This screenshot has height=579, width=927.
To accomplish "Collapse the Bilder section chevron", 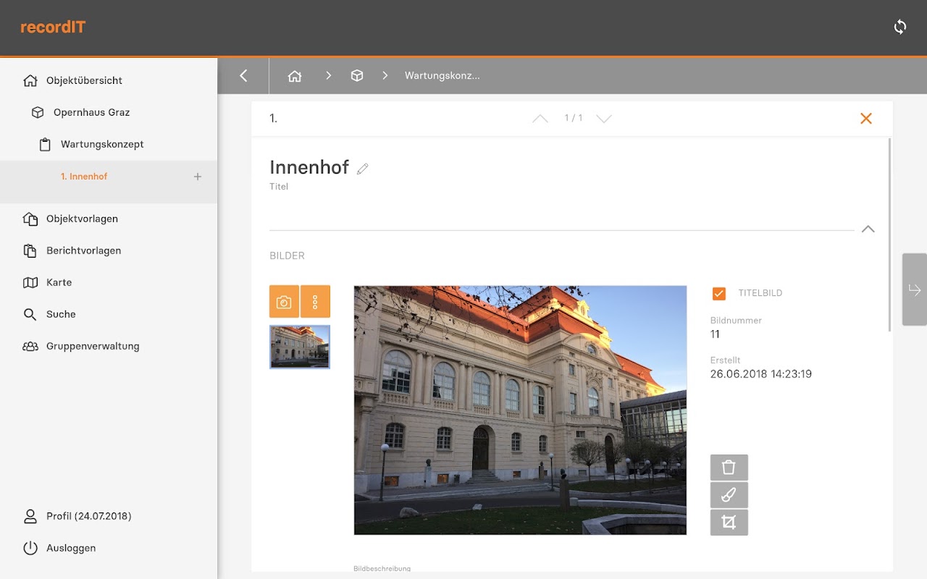I will [x=868, y=229].
